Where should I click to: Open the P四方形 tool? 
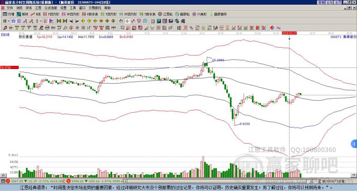click(x=51, y=14)
